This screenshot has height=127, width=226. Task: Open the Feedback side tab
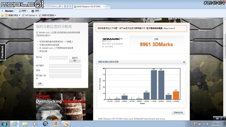click(x=2, y=52)
